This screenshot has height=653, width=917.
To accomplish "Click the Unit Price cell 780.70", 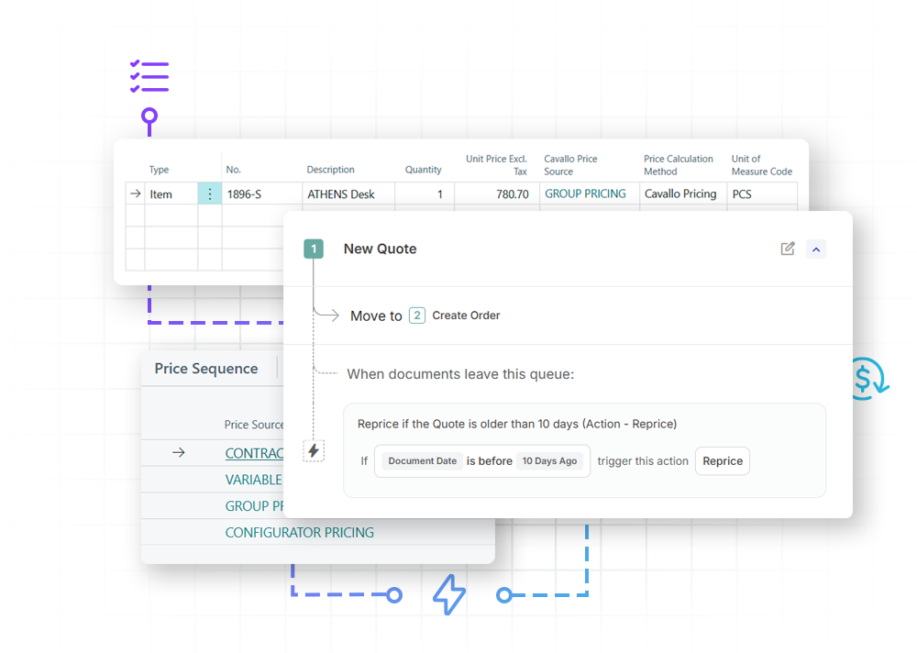I will click(x=497, y=194).
